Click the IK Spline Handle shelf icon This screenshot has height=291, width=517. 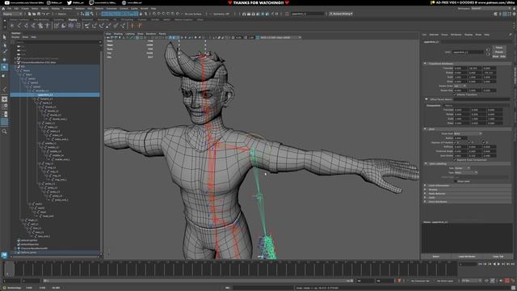point(33,25)
